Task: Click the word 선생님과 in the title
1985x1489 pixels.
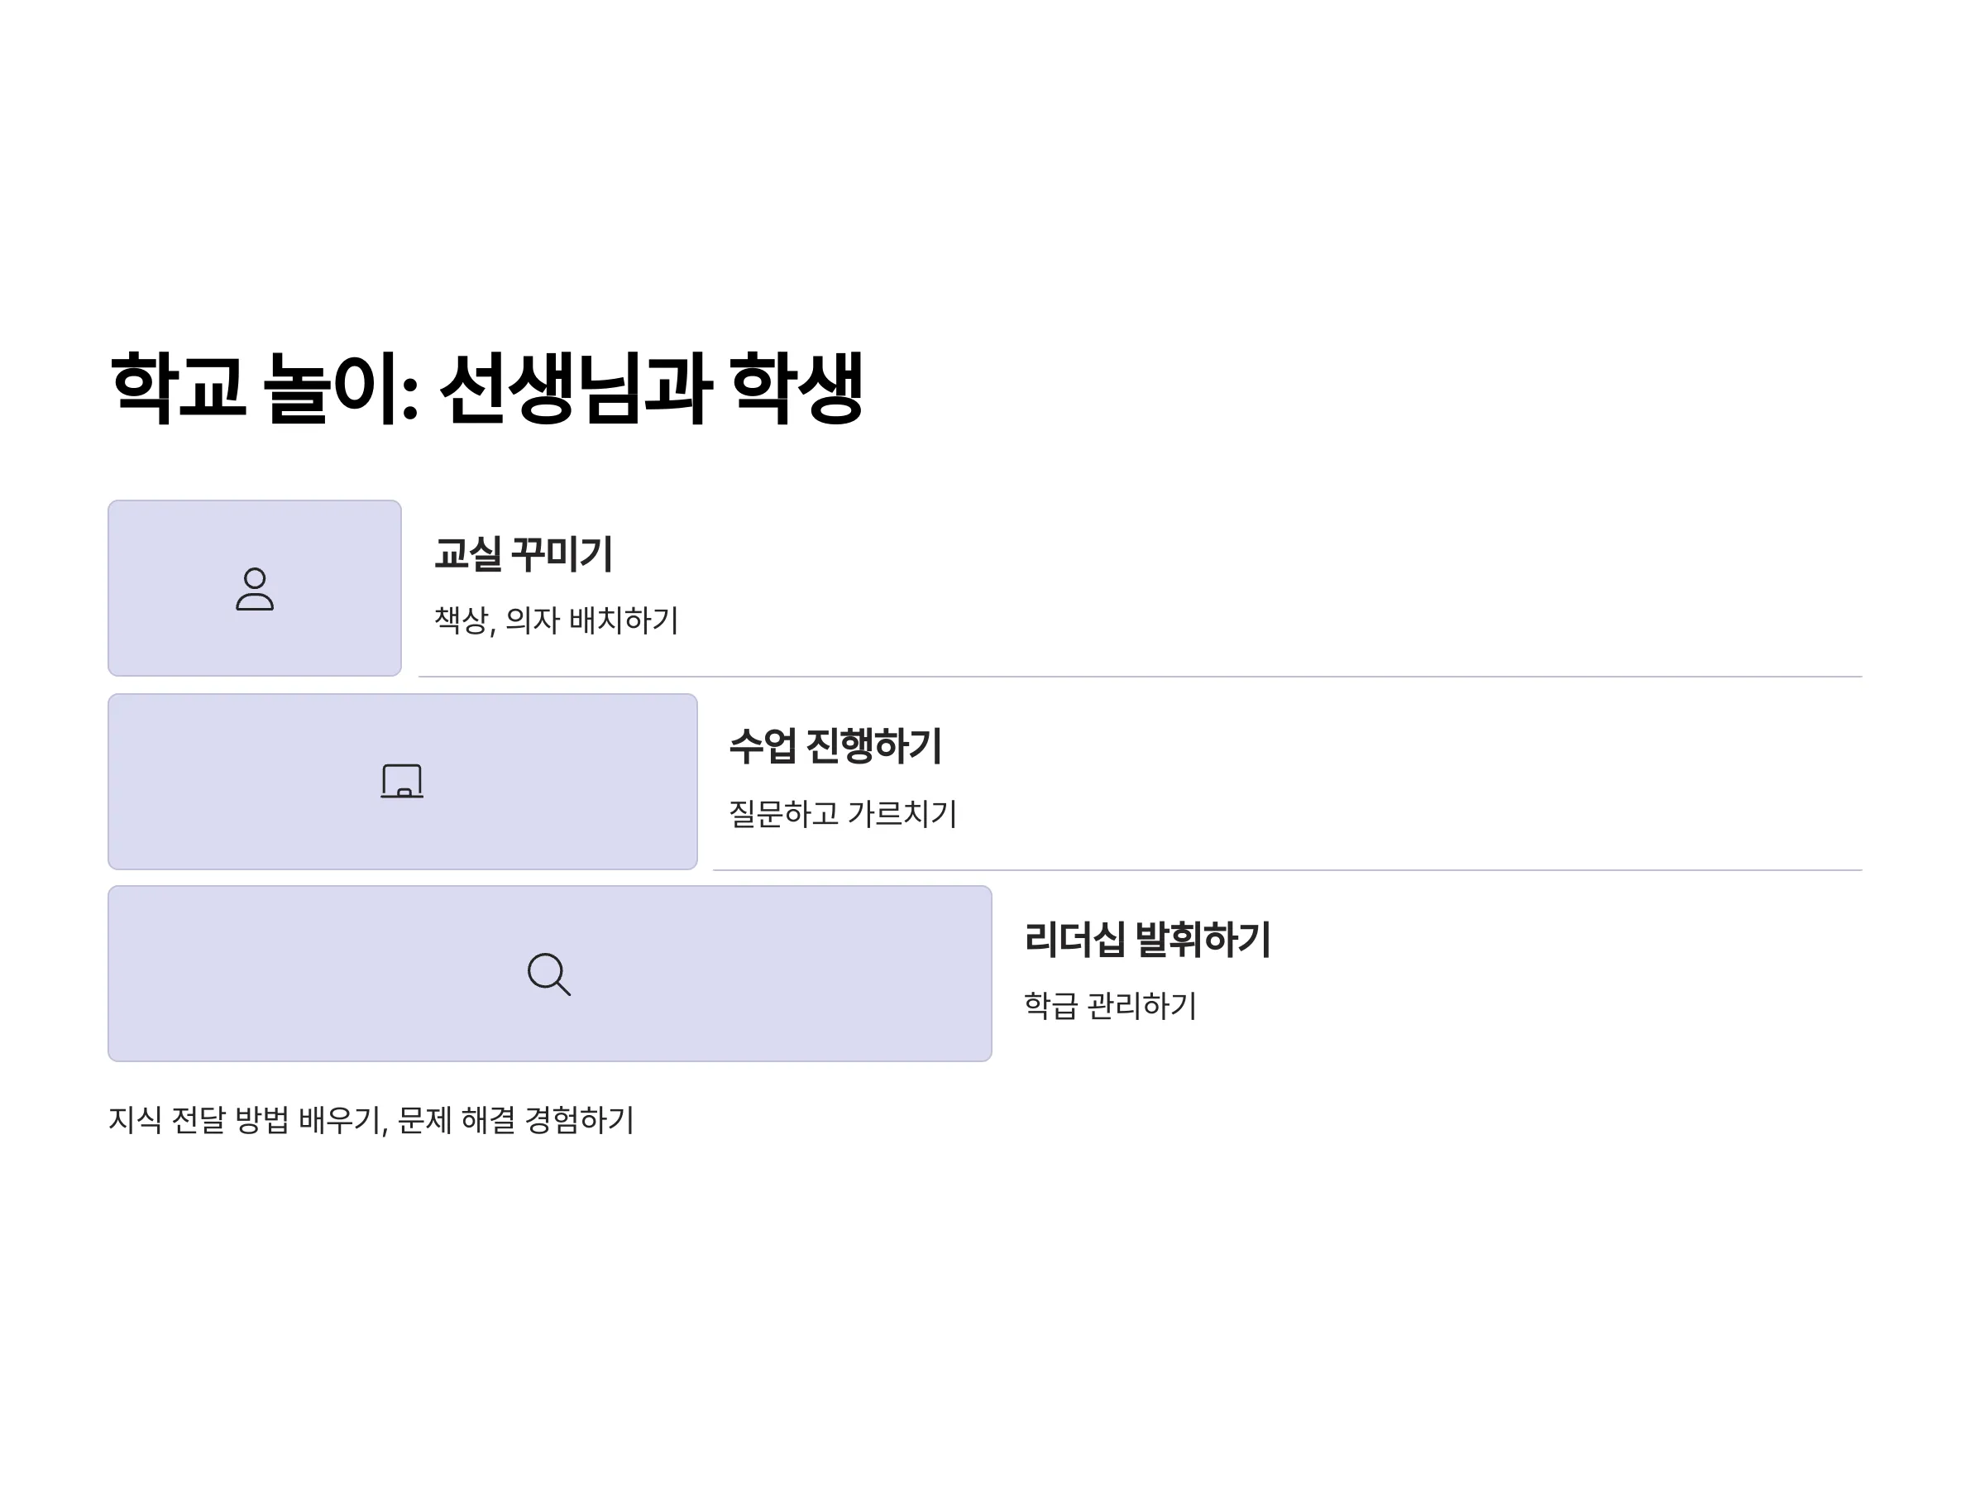Action: click(576, 388)
